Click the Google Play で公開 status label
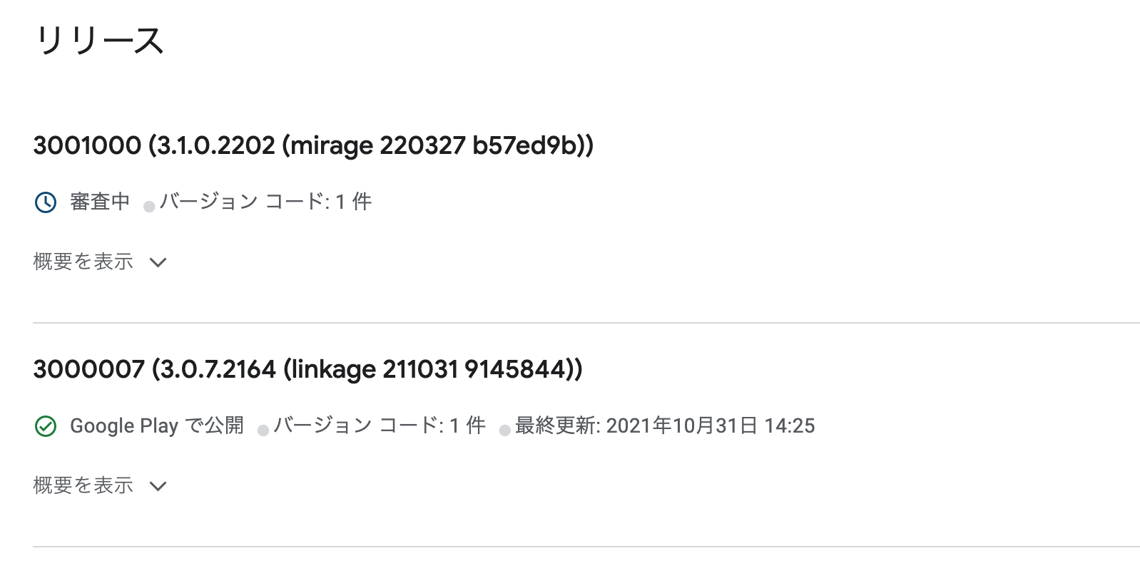1140x583 pixels. [157, 426]
